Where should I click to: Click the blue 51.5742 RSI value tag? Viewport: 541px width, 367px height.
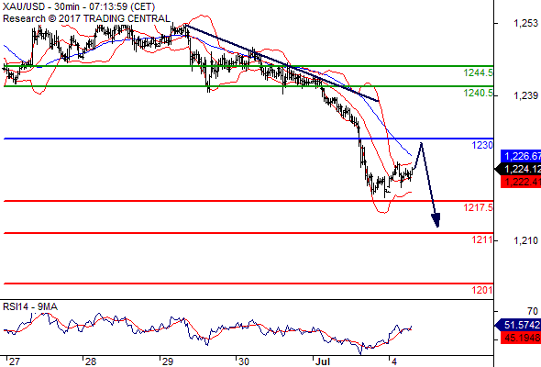point(518,325)
